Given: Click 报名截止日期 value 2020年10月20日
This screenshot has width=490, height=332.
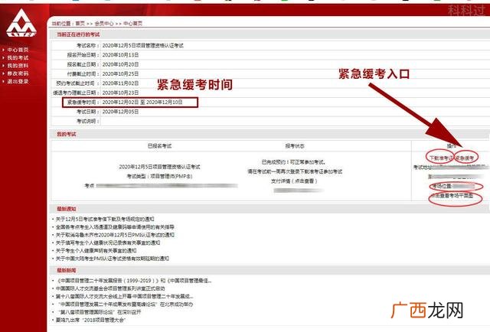Looking at the screenshot, I should pyautogui.click(x=120, y=64).
